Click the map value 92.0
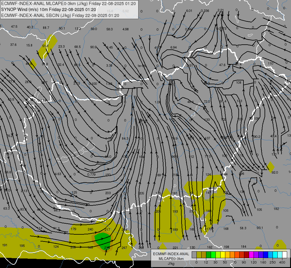The height and width of the screenshot is (268, 291). pos(275,172)
